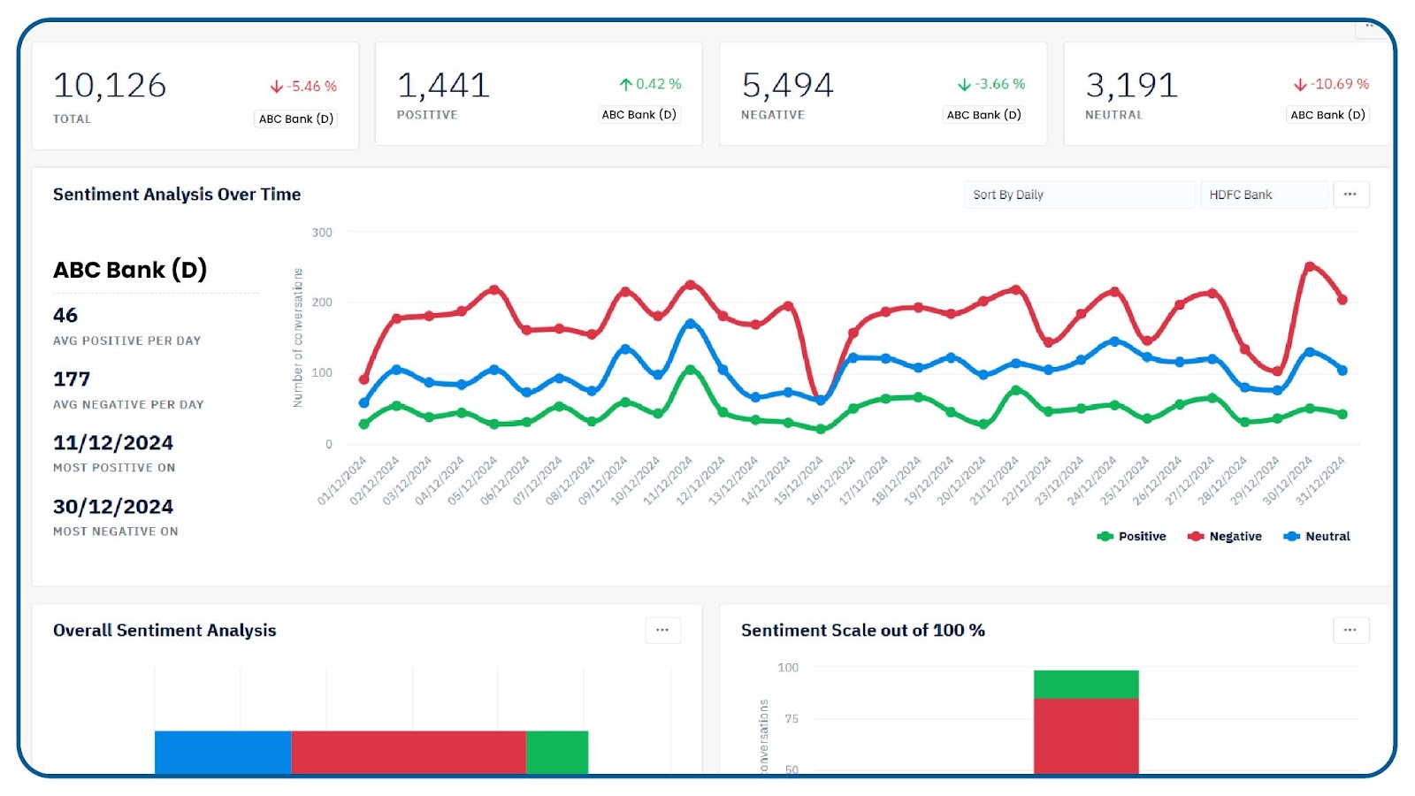This screenshot has width=1415, height=796.
Task: Open Sentiment Scale three-dot options menu
Action: [1350, 630]
